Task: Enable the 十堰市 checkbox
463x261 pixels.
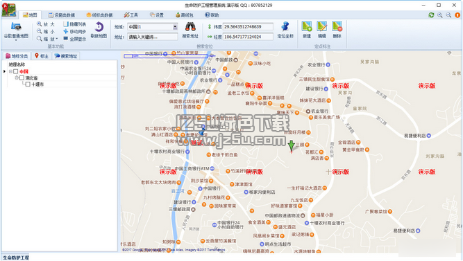Action: [28, 84]
